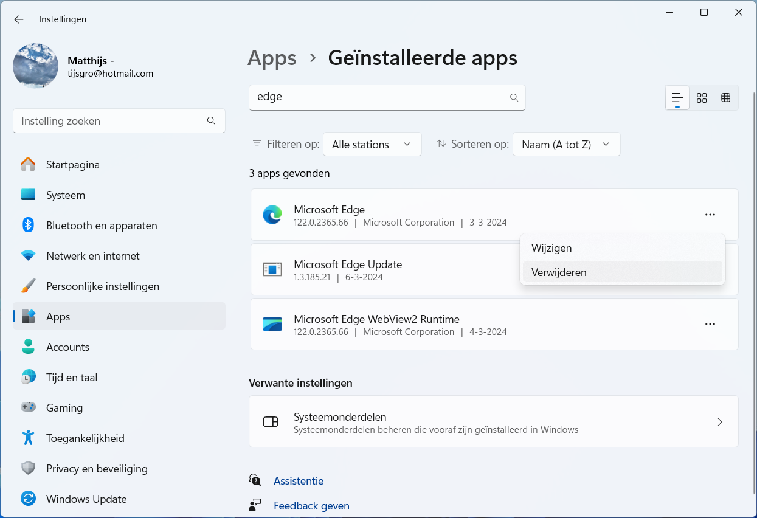
Task: Navigate to 'Apps' in the breadcrumb
Action: coord(272,58)
